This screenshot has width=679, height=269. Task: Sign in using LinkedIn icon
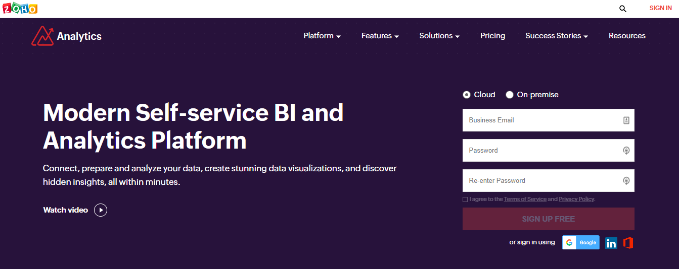coord(611,243)
